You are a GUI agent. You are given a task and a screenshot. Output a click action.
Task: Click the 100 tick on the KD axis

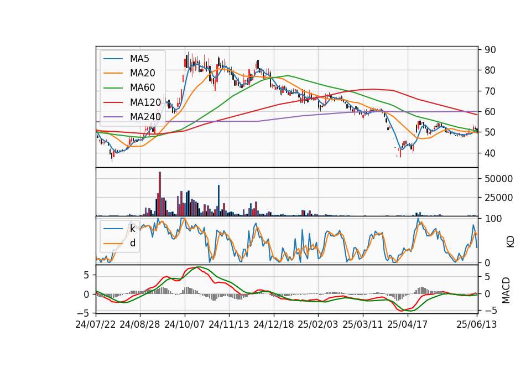[493, 219]
